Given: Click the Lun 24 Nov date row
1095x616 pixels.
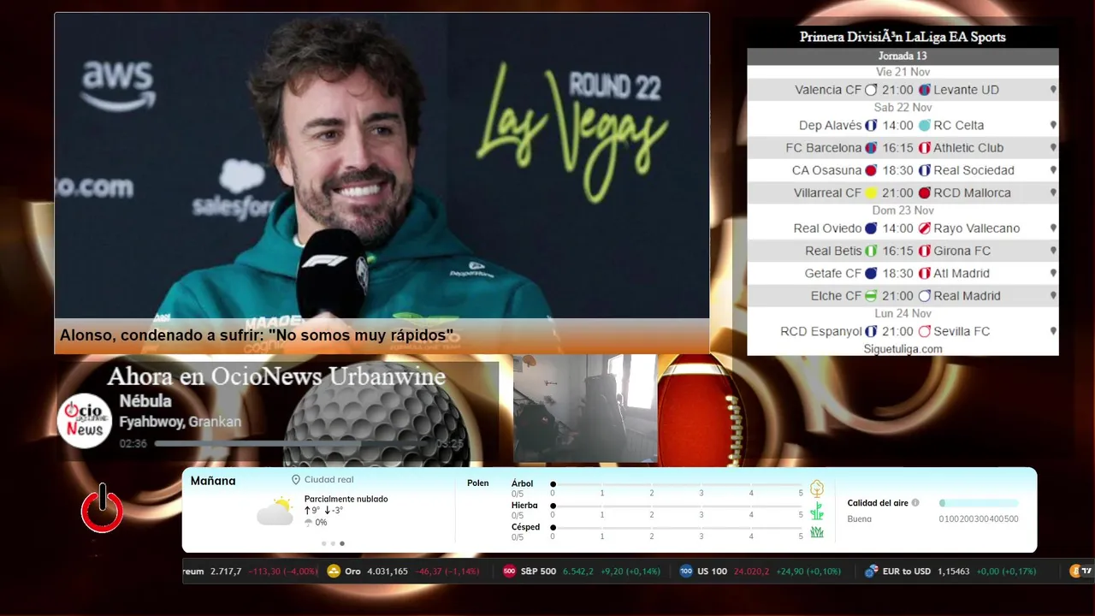Looking at the screenshot, I should 903,313.
